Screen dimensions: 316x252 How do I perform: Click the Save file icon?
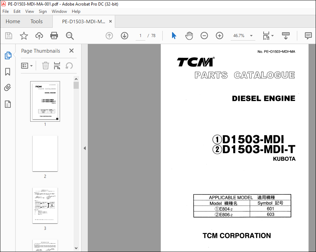pos(9,36)
